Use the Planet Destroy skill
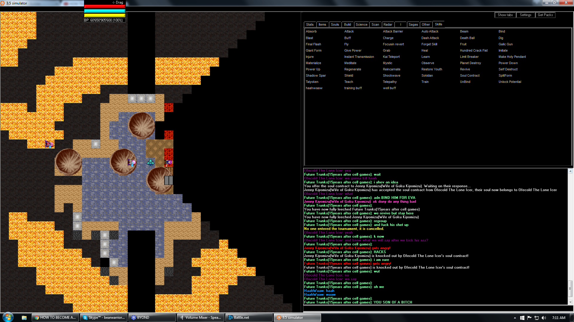 point(470,63)
